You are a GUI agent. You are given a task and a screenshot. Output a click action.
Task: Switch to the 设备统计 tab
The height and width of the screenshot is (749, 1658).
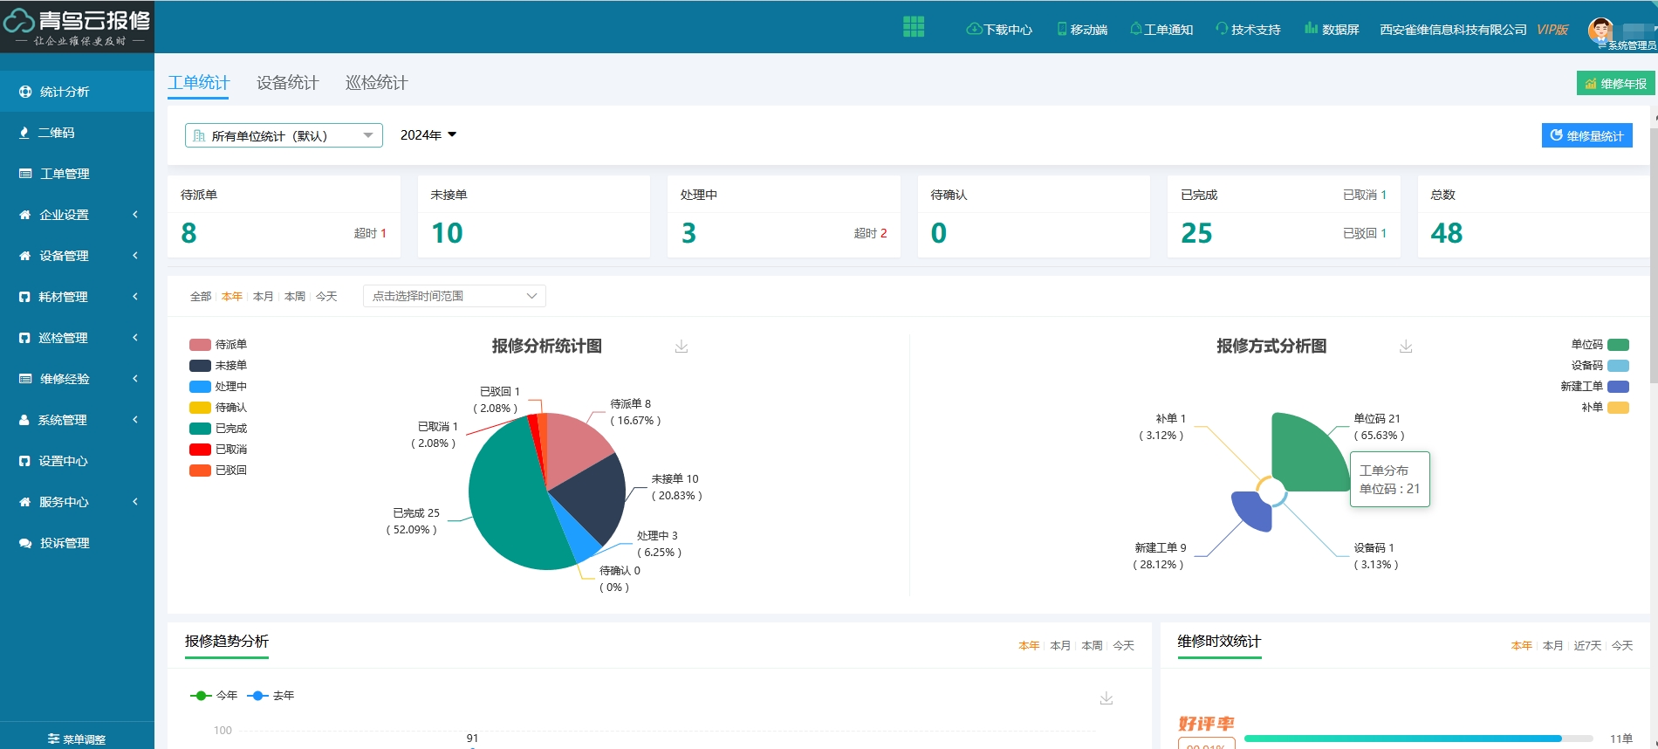tap(287, 83)
